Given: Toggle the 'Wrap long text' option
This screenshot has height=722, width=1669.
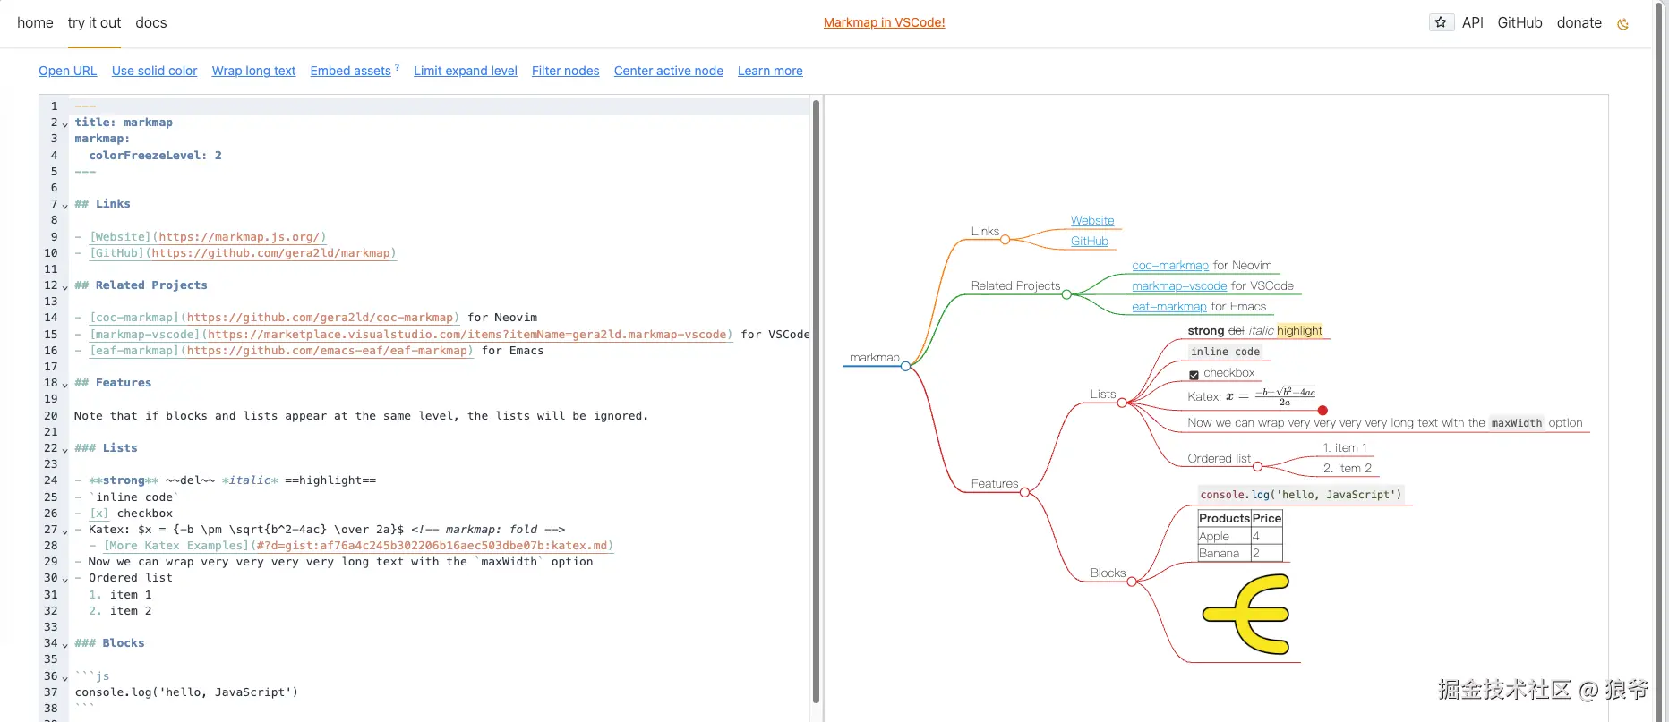Looking at the screenshot, I should (254, 71).
